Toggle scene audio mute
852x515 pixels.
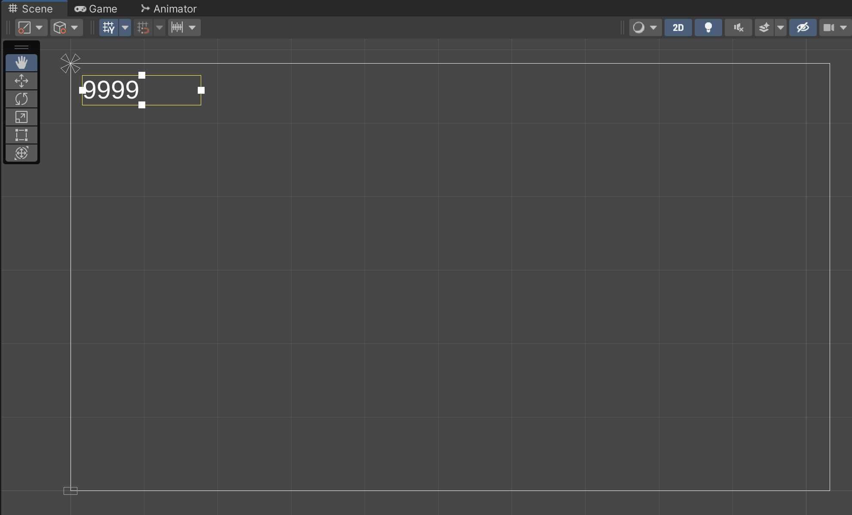738,28
